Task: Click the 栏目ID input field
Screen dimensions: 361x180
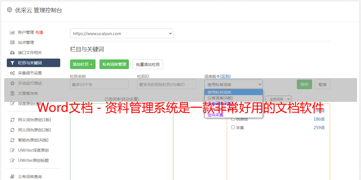Action: click(x=167, y=84)
